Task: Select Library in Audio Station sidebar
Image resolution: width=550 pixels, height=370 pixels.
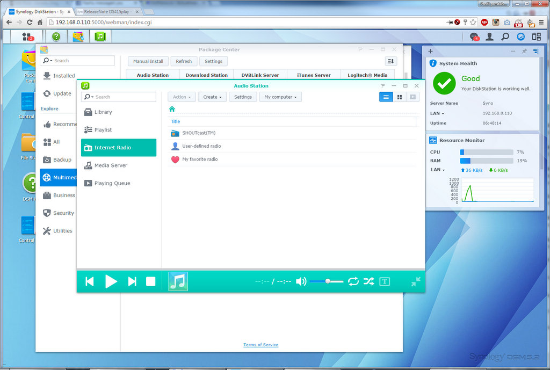Action: 119,112
